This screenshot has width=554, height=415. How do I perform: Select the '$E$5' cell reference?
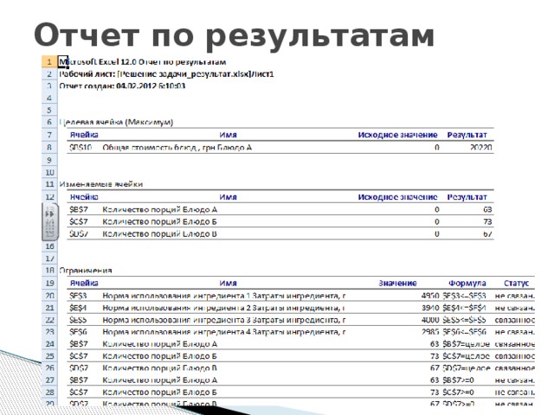[78, 320]
